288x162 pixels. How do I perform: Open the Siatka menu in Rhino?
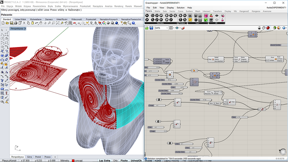[58, 6]
